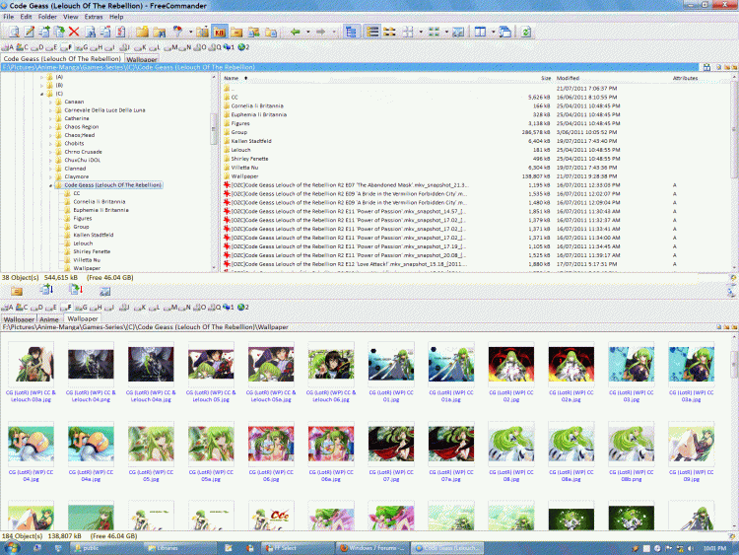This screenshot has width=739, height=555.
Task: Open the Back history dropdown arrow
Action: pos(307,33)
